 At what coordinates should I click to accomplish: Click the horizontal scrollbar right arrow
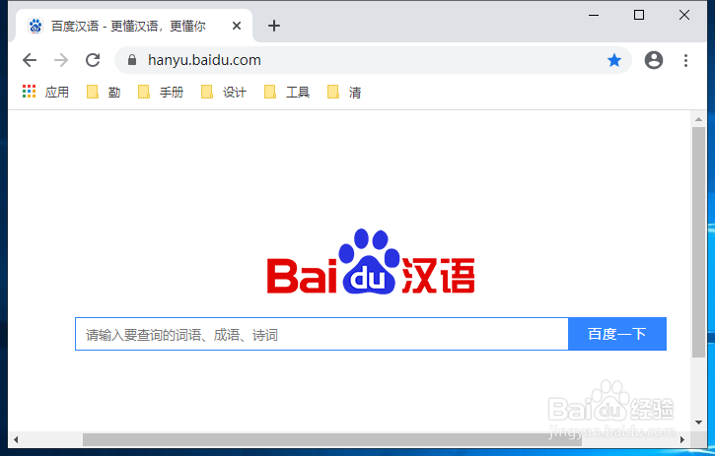pos(682,439)
